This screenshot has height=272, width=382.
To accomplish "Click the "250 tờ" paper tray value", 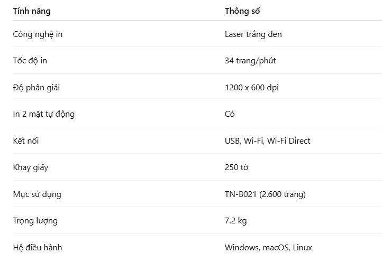I will [237, 167].
